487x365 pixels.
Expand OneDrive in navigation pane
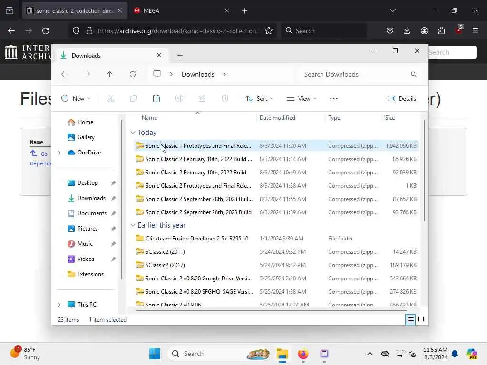59,153
